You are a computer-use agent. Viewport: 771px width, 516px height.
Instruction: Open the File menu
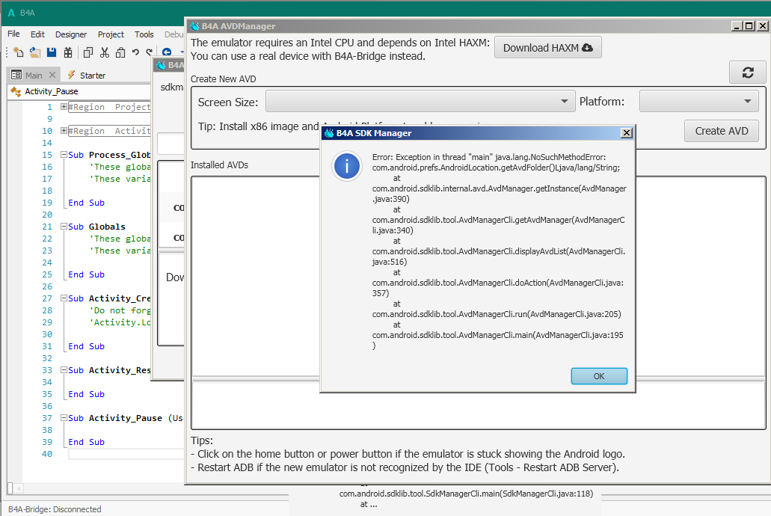tap(13, 34)
